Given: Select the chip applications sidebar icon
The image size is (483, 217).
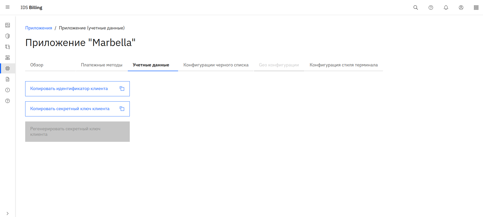Looking at the screenshot, I should pyautogui.click(x=8, y=68).
